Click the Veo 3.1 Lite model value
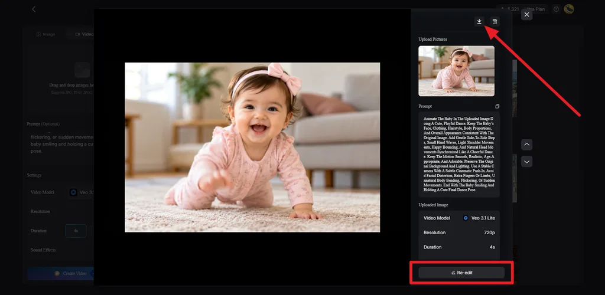The height and width of the screenshot is (295, 605). (479, 218)
